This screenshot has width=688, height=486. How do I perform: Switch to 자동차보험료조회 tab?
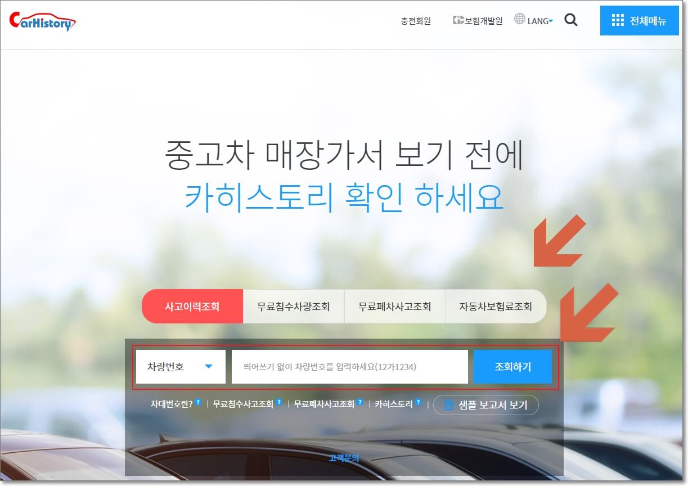coord(496,307)
